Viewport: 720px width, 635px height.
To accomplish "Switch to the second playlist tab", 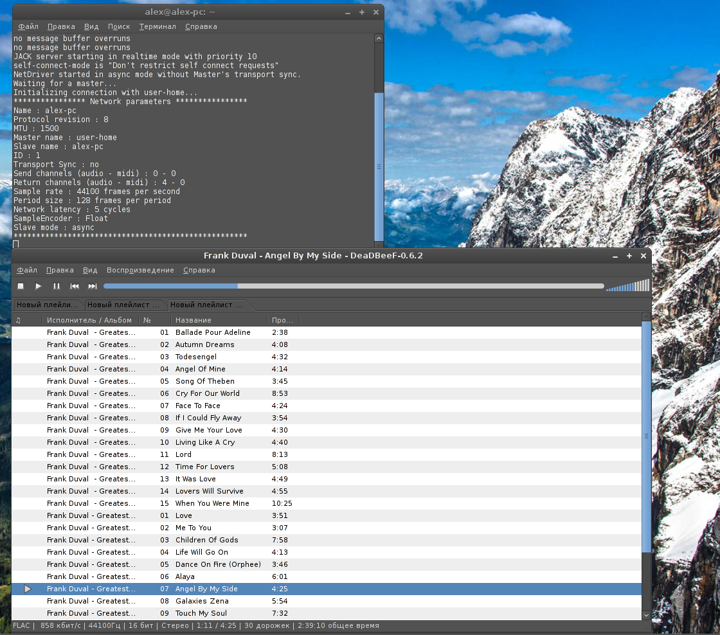I will tap(123, 305).
